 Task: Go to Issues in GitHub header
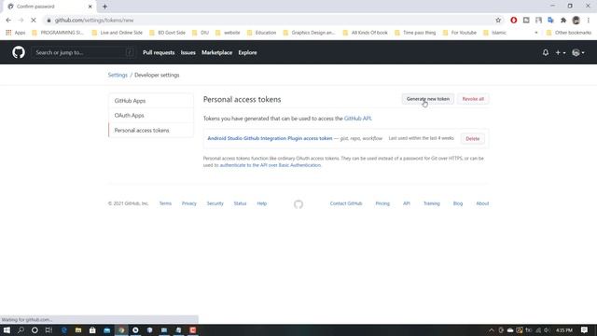[188, 52]
